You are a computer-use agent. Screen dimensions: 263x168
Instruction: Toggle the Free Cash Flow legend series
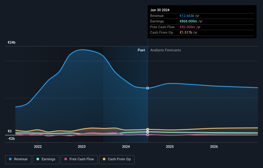pyautogui.click(x=79, y=159)
